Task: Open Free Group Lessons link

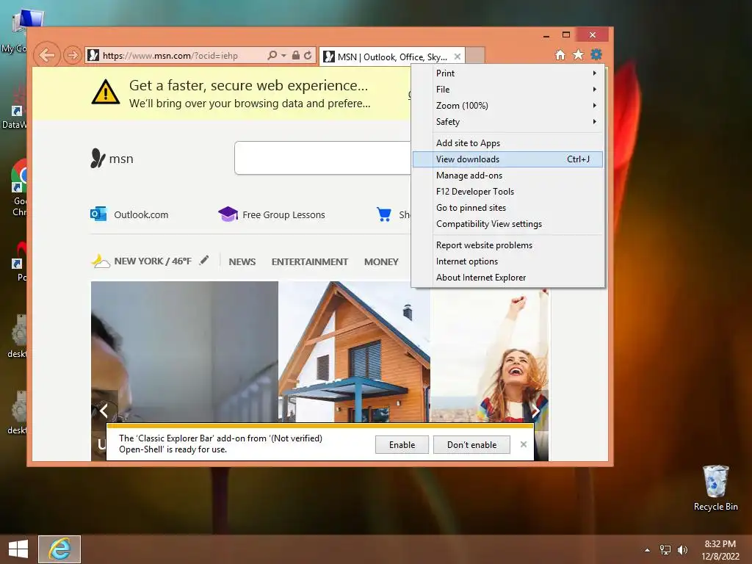Action: point(283,215)
